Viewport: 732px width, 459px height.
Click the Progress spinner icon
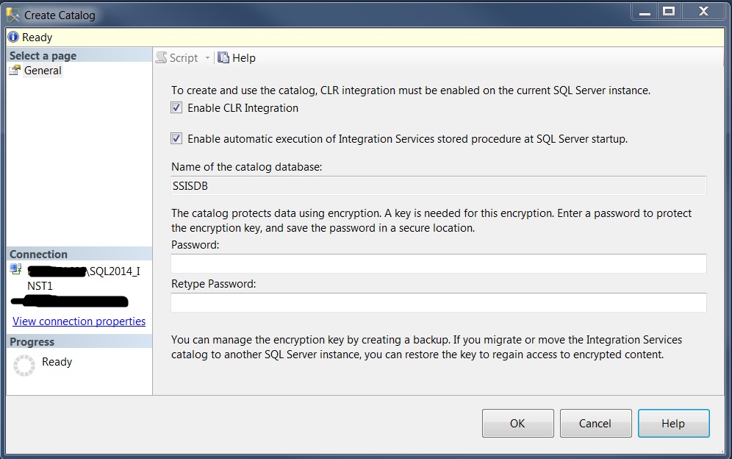pyautogui.click(x=24, y=365)
